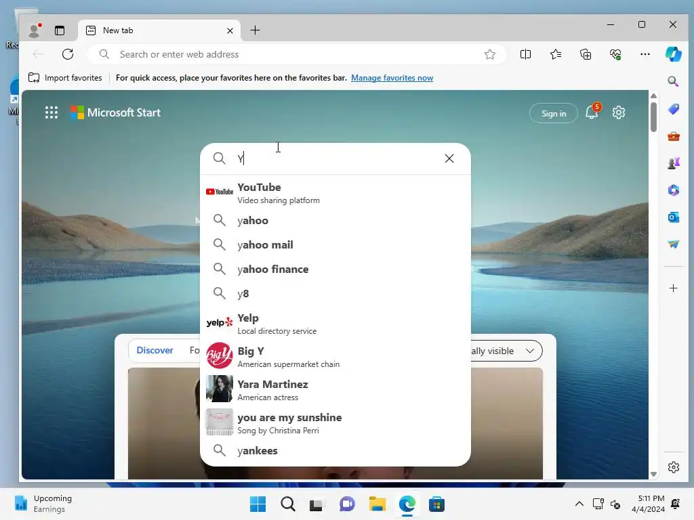The width and height of the screenshot is (694, 520).
Task: Open sidebar Shopping tag icon
Action: pos(673,109)
